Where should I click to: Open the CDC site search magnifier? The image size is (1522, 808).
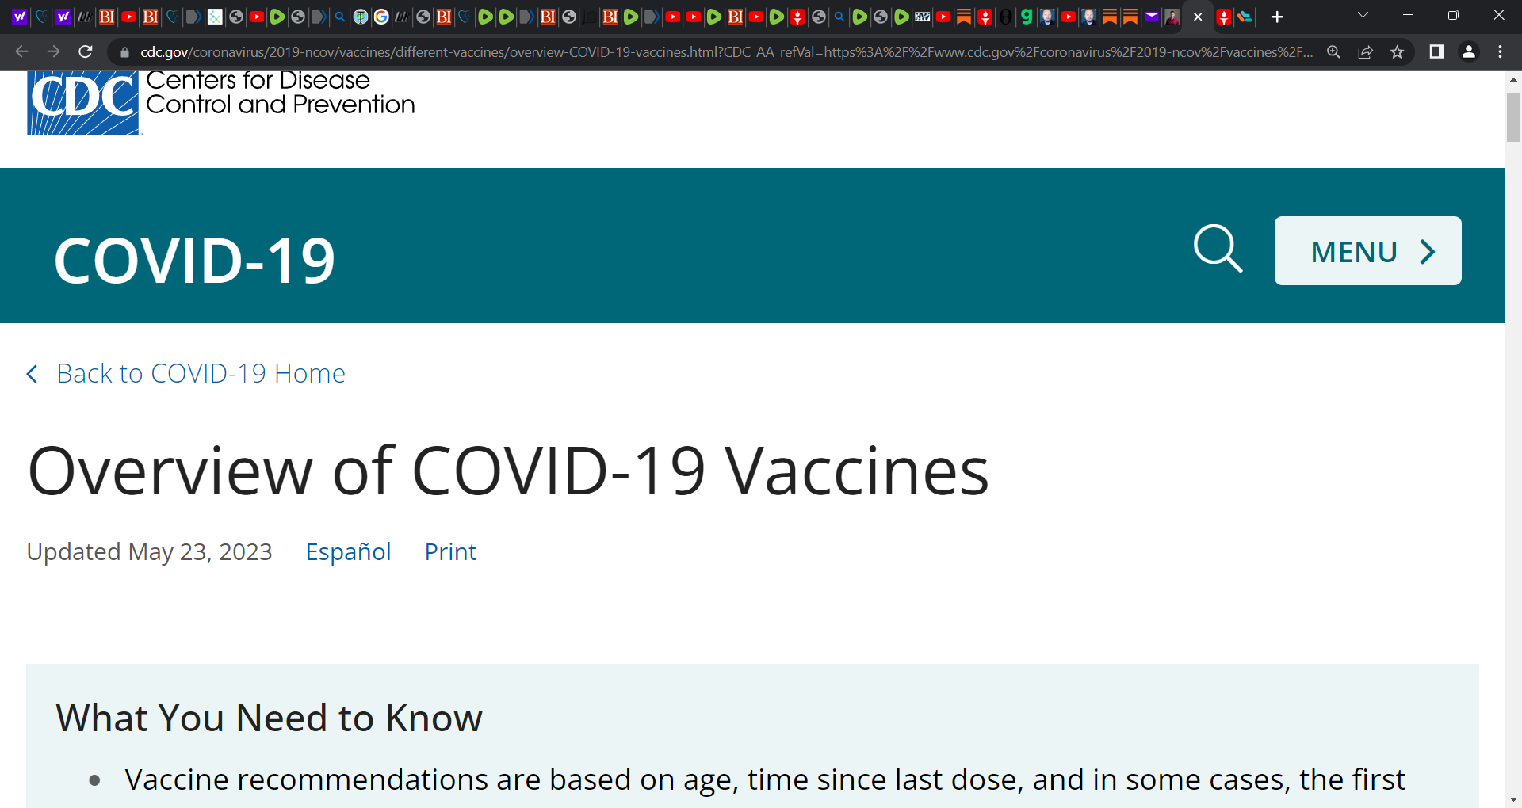pos(1218,250)
